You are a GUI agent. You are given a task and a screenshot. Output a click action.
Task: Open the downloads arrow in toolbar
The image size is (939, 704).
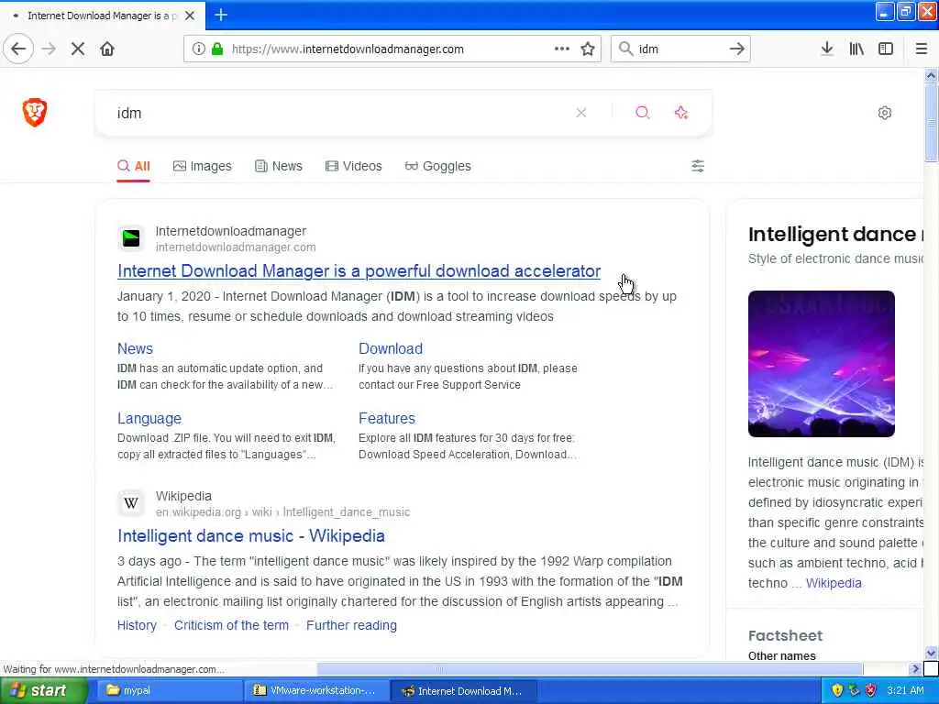click(827, 49)
